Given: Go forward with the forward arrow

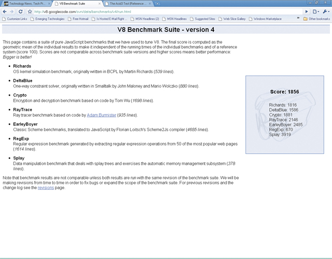Looking at the screenshot, I should tap(11, 11).
